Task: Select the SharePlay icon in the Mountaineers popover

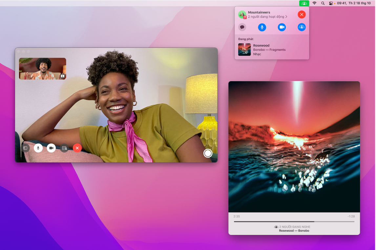Action: tap(301, 27)
